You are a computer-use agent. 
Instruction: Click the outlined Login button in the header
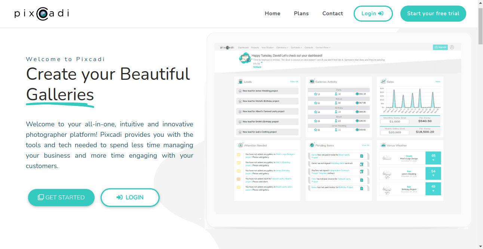(373, 13)
